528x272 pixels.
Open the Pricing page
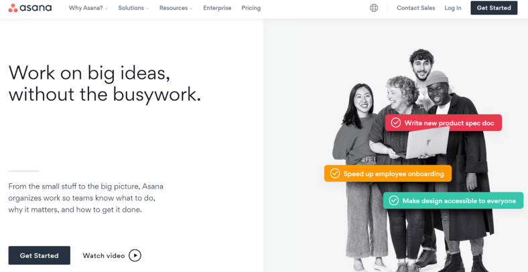[251, 8]
